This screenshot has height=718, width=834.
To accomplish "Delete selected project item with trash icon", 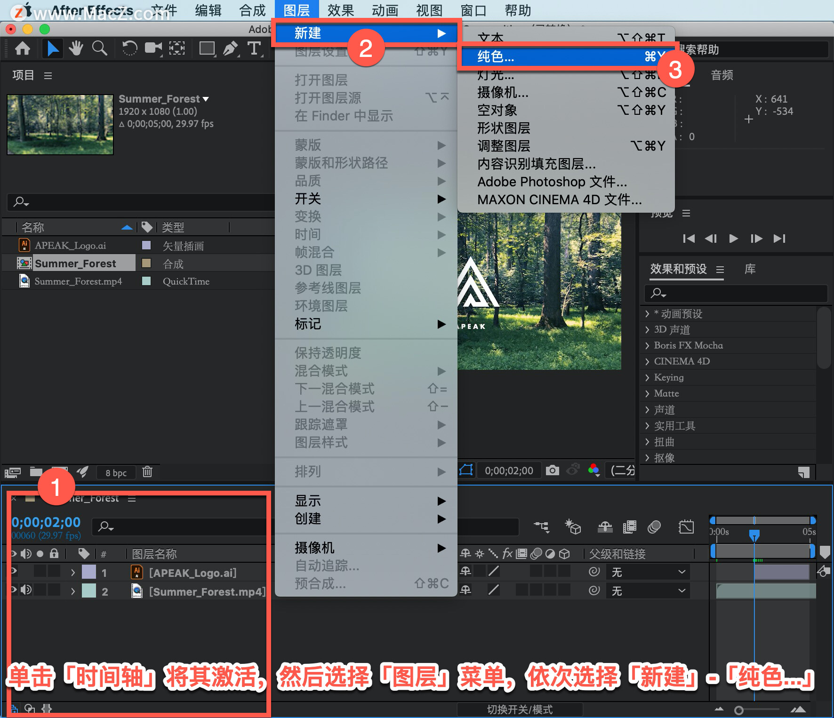I will pos(147,471).
